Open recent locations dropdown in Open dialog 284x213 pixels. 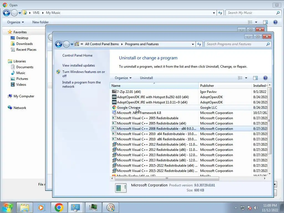point(20,13)
